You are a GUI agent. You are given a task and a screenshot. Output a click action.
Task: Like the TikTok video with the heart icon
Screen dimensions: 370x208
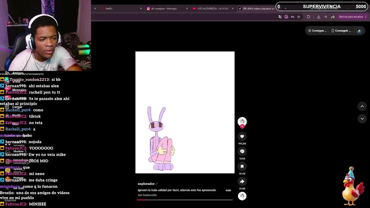(242, 136)
